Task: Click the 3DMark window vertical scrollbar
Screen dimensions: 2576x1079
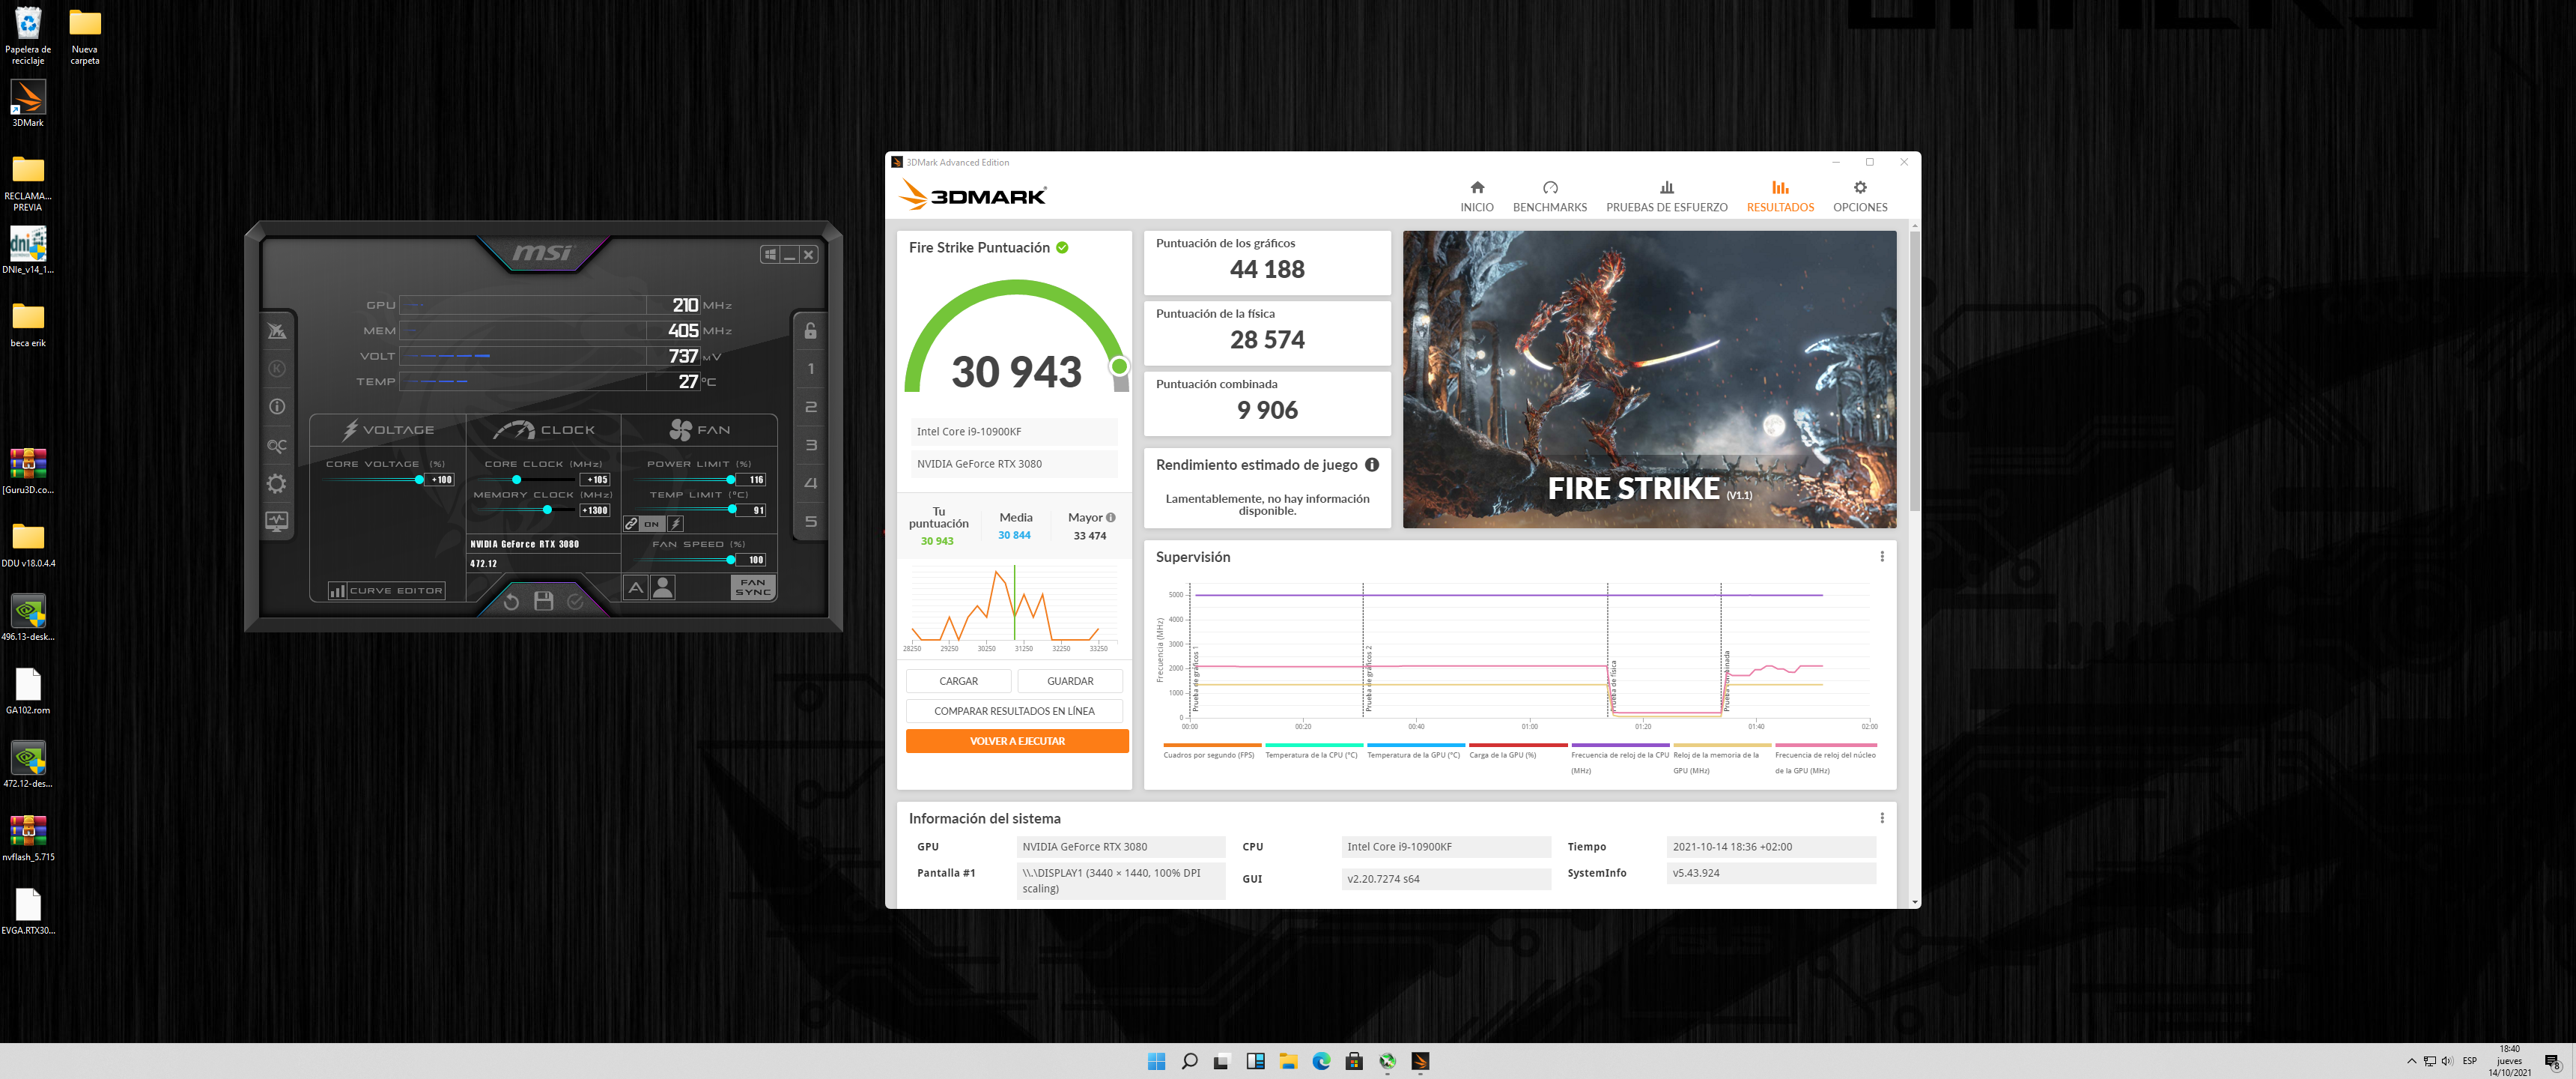Action: coord(1914,370)
